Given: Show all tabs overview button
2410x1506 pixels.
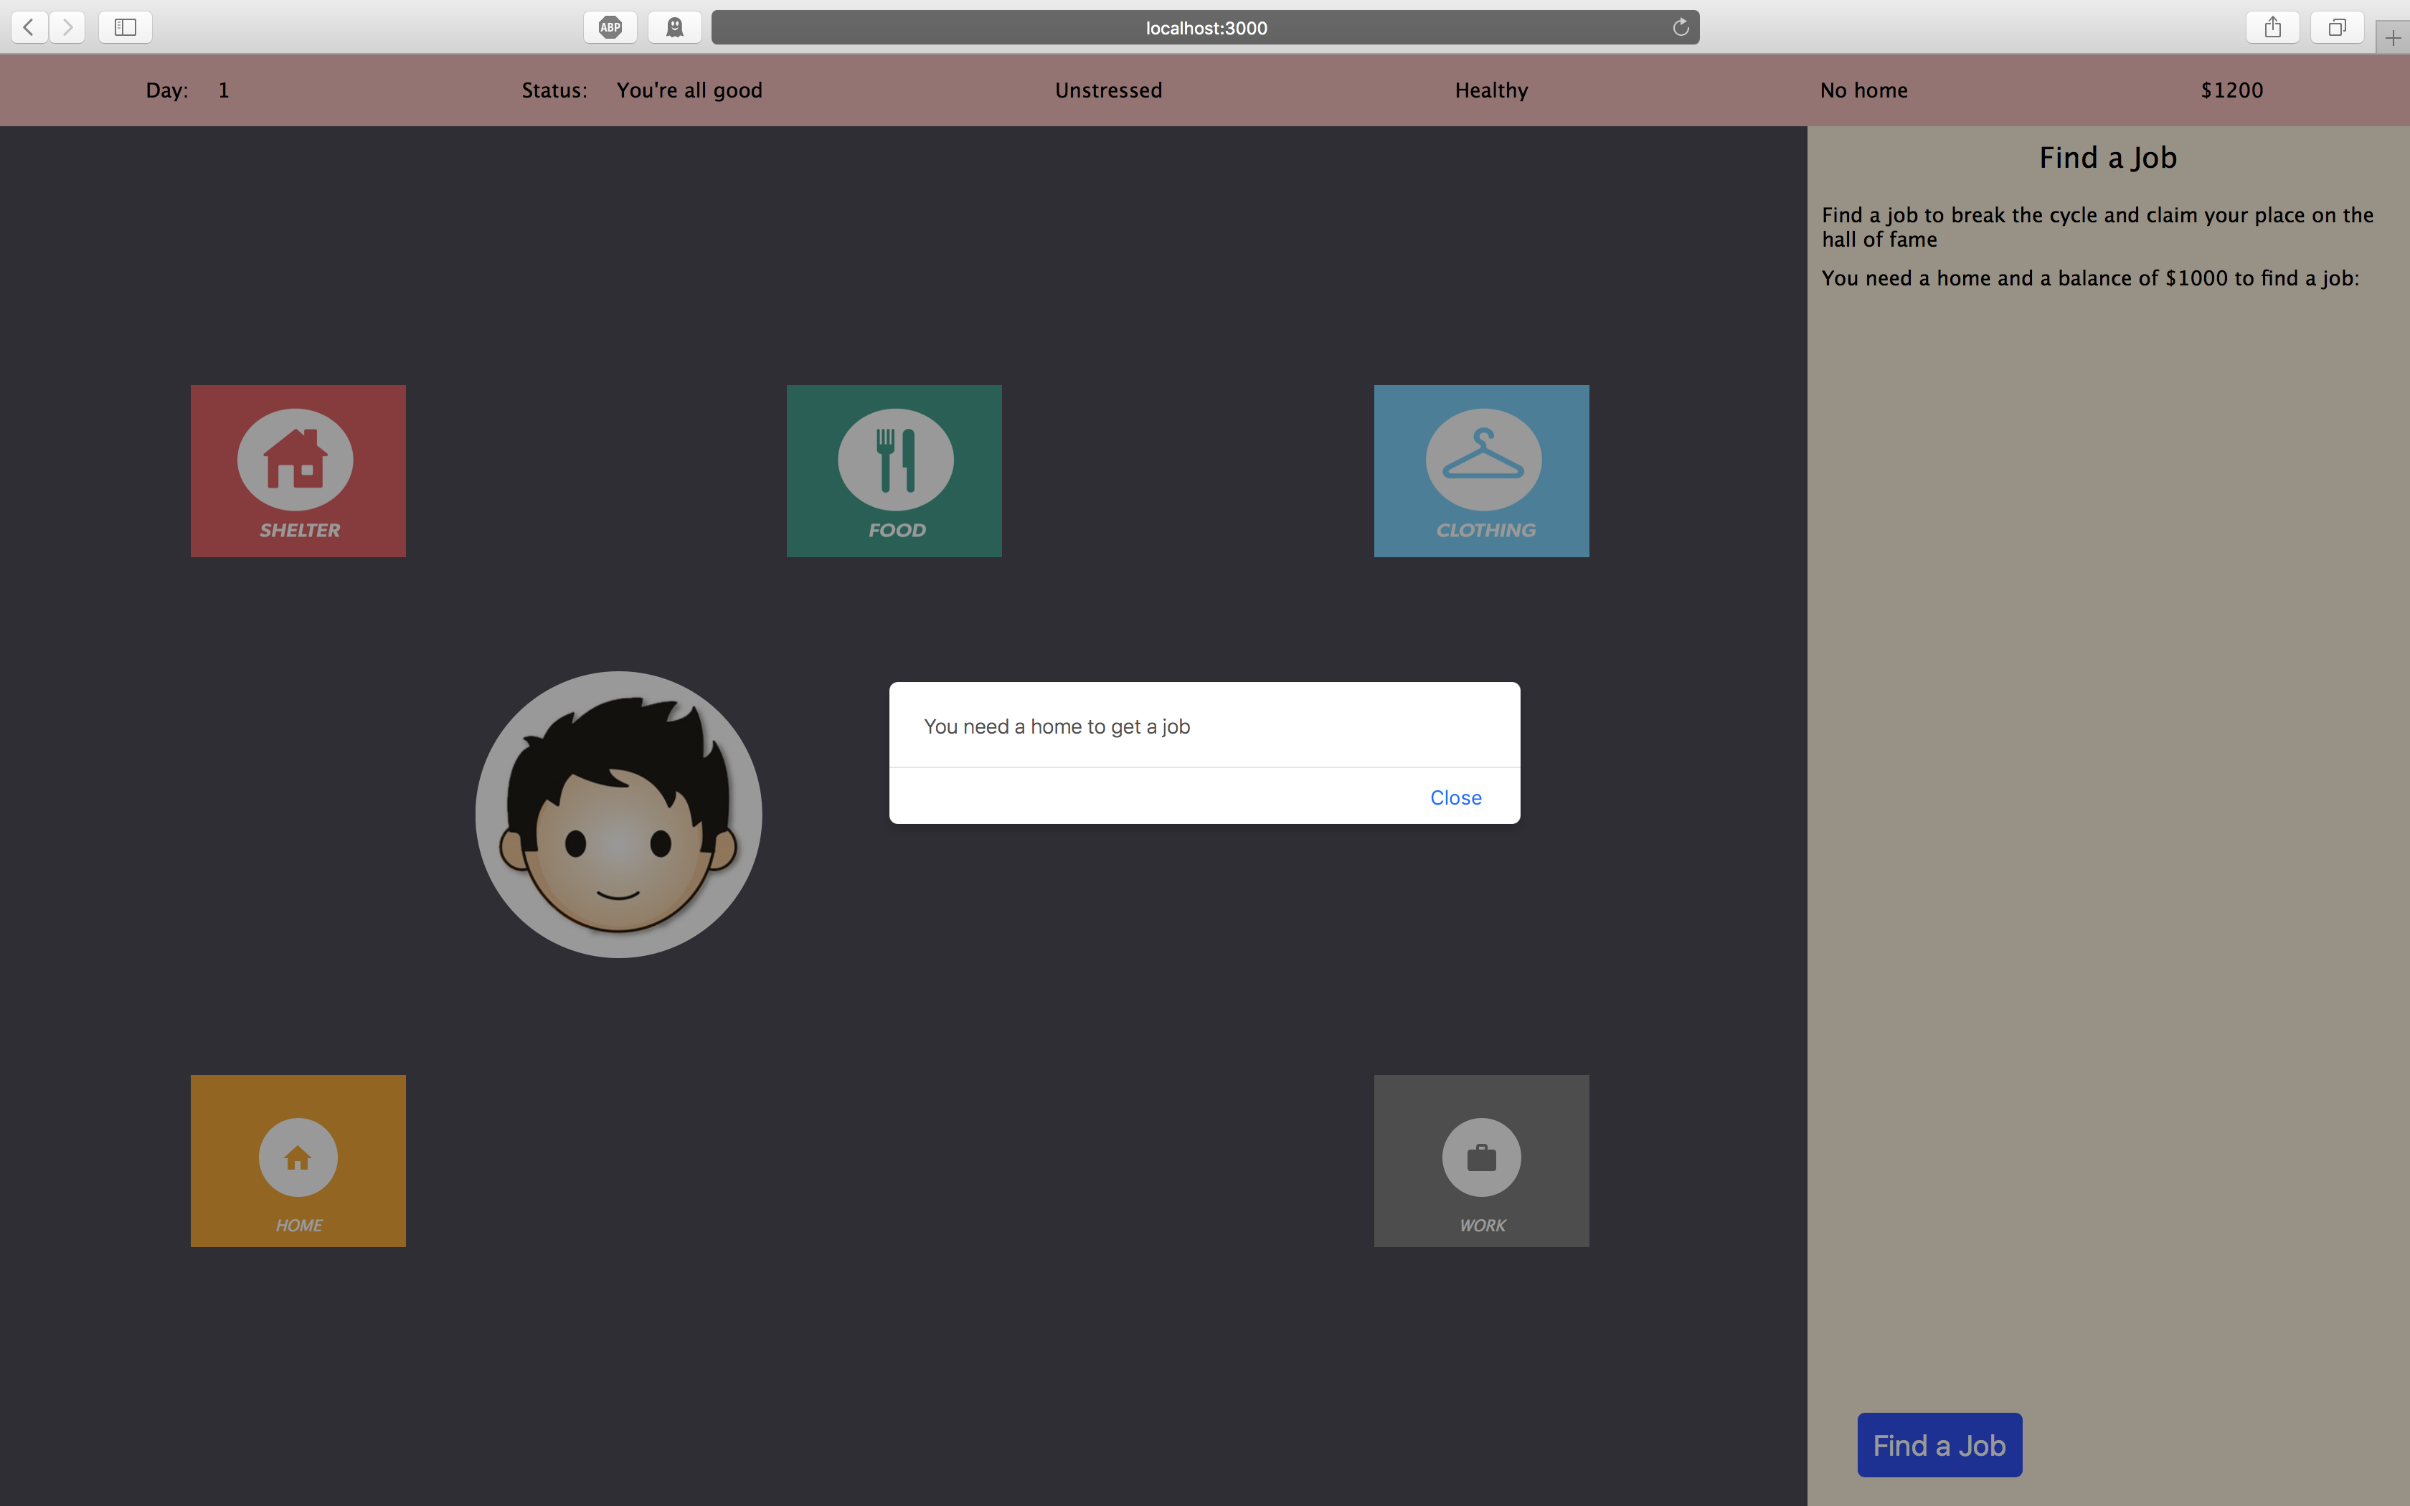Looking at the screenshot, I should [x=2336, y=27].
